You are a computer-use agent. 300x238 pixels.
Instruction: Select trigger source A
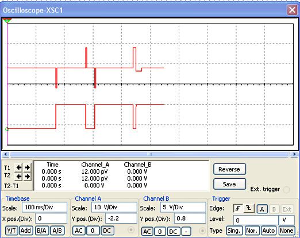click(x=262, y=209)
